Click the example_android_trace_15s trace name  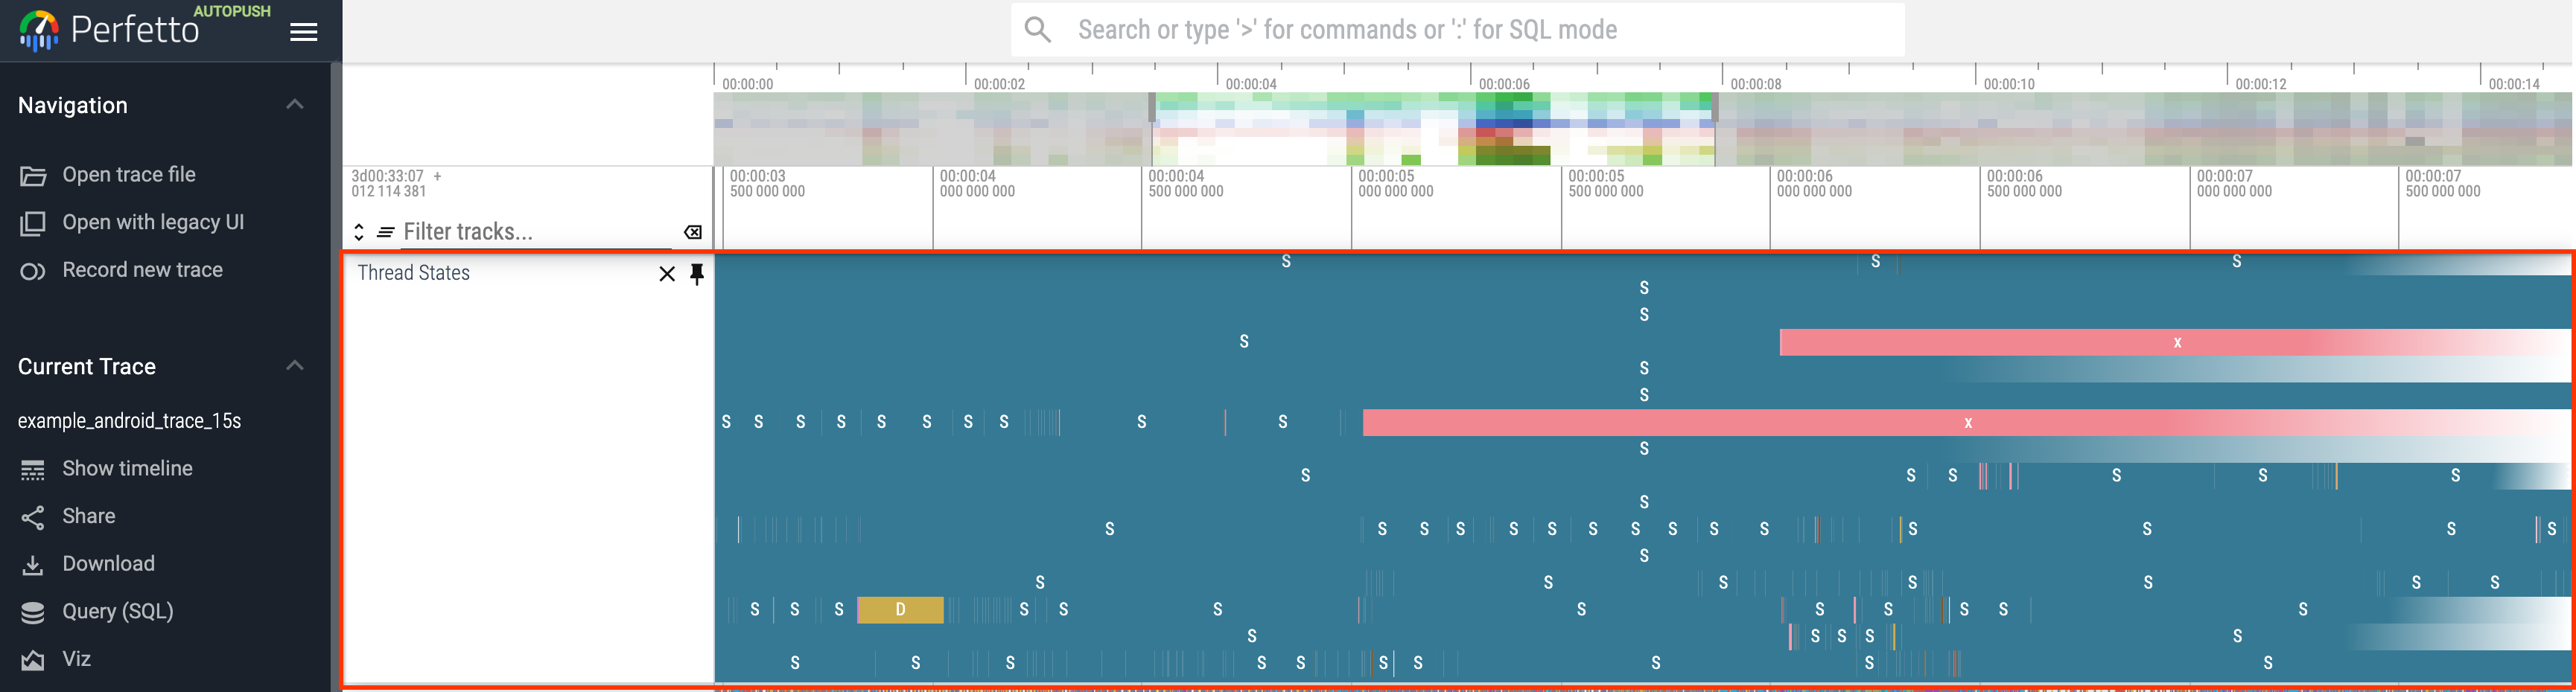(130, 420)
